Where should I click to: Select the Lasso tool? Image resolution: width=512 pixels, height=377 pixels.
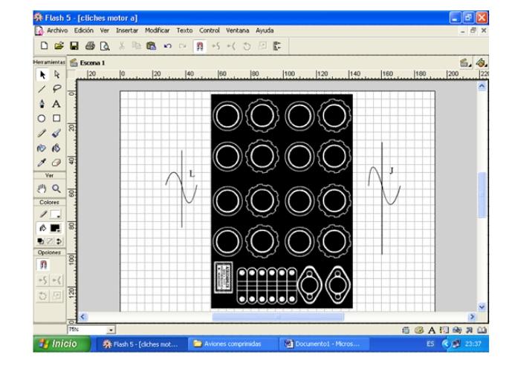56,89
